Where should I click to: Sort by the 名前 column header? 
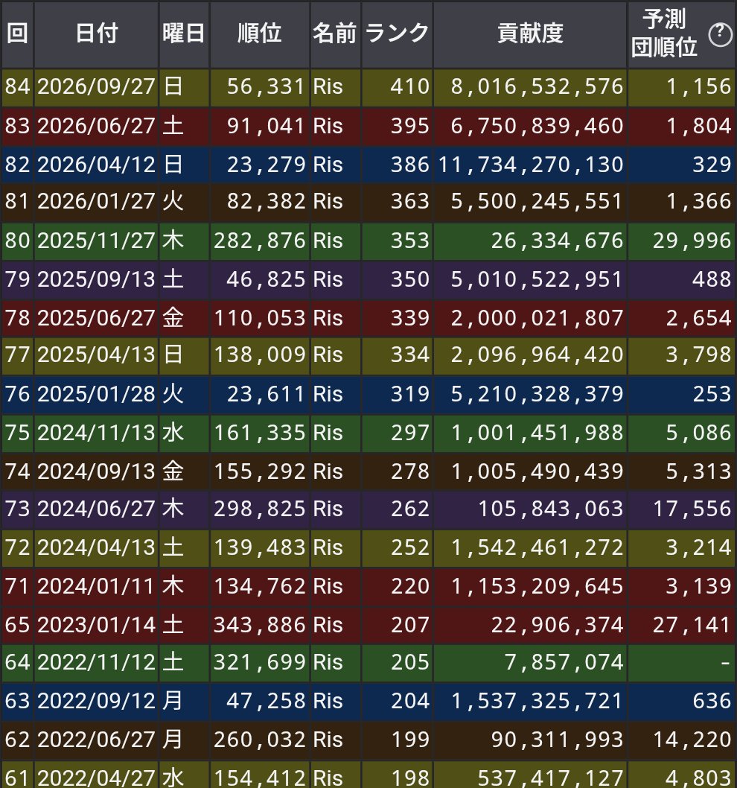point(335,34)
